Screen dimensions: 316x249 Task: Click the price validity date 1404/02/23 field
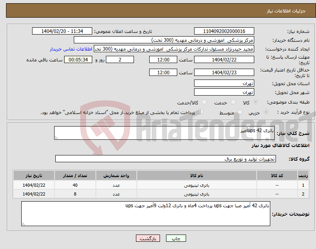tap(224, 72)
